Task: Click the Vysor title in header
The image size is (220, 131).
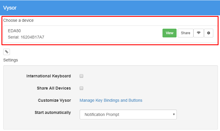Action: [x=10, y=8]
